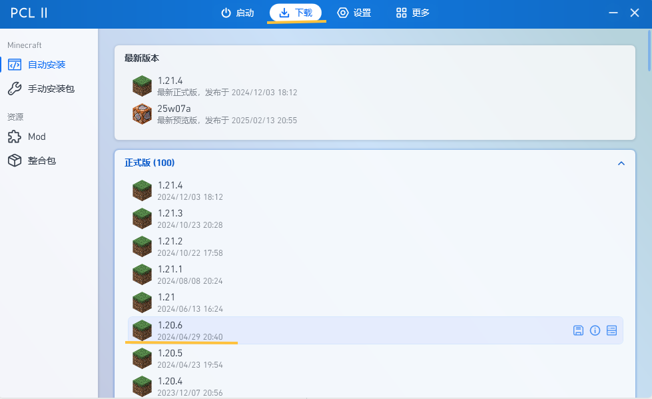Click the grass block icon for 1.20.5
The width and height of the screenshot is (652, 399).
pos(143,358)
